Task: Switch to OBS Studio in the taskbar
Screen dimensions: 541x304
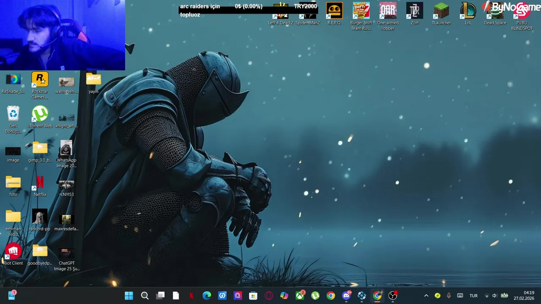Action: [393, 296]
